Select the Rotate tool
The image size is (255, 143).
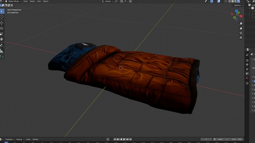(x=2, y=28)
